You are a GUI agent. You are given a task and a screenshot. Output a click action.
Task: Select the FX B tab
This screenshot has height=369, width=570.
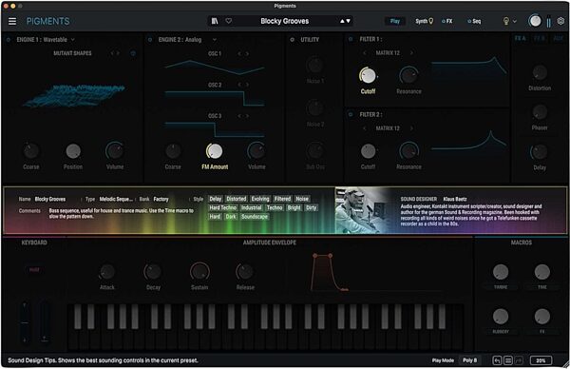click(539, 38)
